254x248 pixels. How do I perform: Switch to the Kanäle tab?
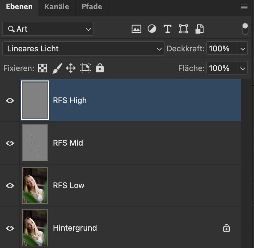click(57, 7)
